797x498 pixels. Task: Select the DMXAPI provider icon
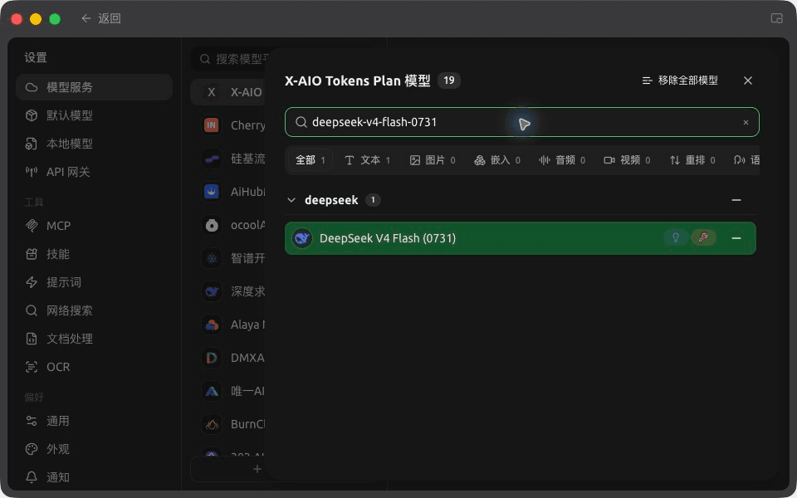[x=212, y=358]
